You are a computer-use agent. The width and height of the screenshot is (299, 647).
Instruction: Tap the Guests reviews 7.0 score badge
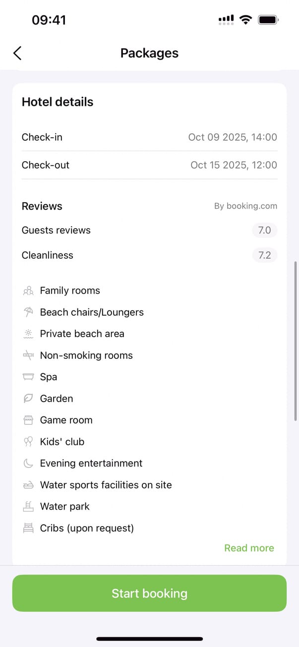[264, 230]
